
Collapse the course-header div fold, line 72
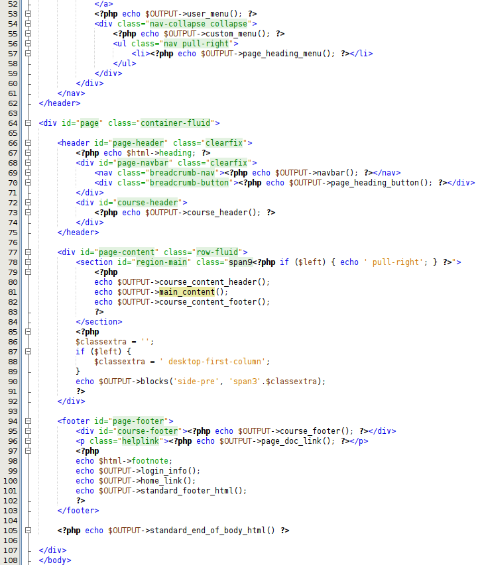[28, 203]
